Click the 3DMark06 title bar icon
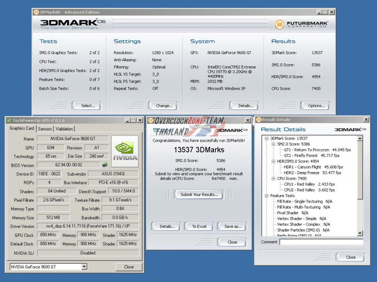377x282 pixels. [36, 12]
